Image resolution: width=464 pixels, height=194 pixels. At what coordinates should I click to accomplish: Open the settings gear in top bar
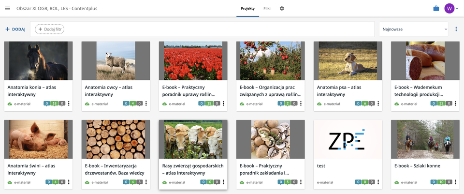282,9
